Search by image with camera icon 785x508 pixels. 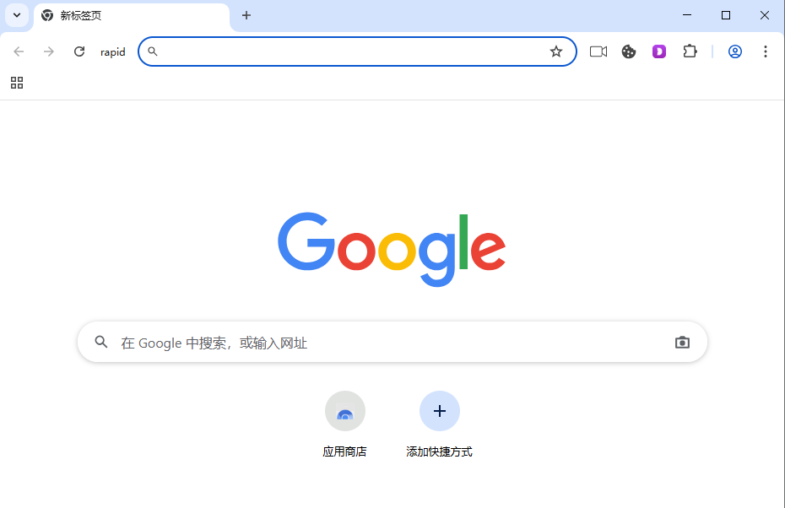coord(682,343)
